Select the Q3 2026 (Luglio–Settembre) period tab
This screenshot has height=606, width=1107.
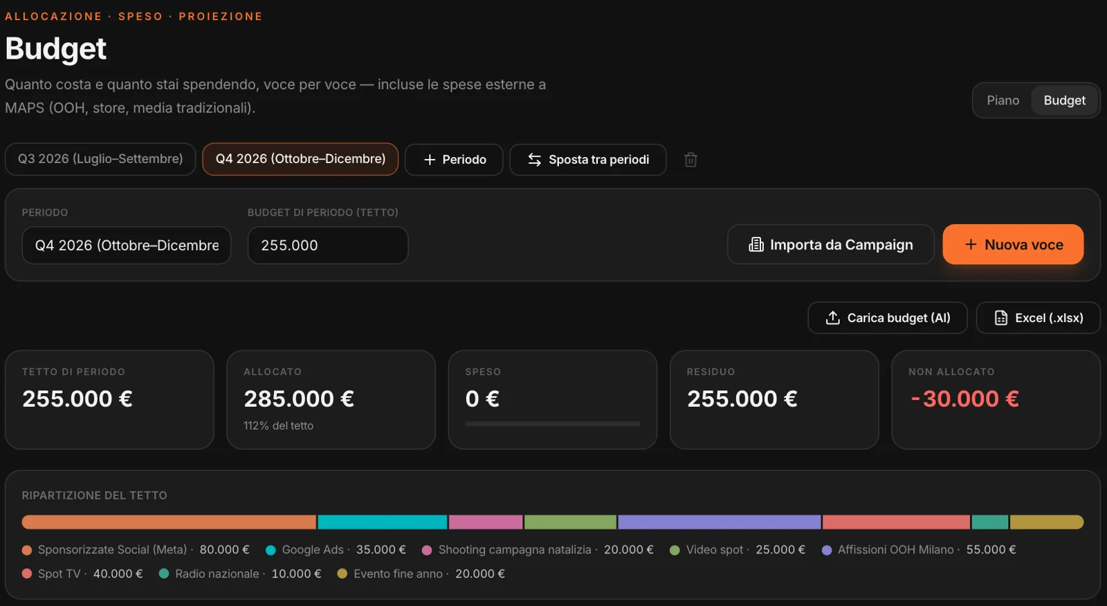coord(100,159)
